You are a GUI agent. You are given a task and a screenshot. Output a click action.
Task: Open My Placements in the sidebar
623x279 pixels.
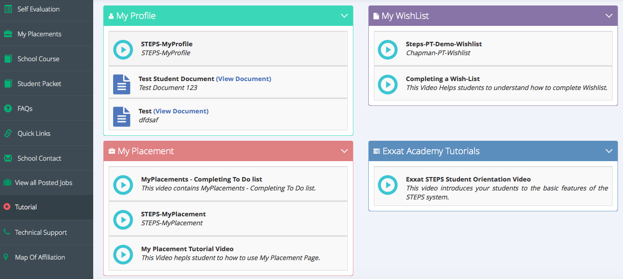[x=39, y=34]
